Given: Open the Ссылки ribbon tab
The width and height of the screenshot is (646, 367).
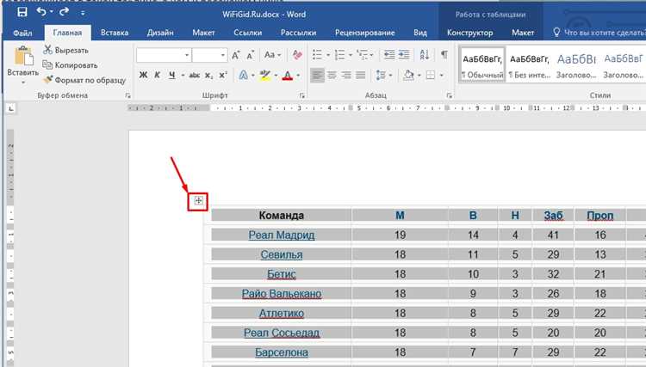Looking at the screenshot, I should [x=247, y=33].
